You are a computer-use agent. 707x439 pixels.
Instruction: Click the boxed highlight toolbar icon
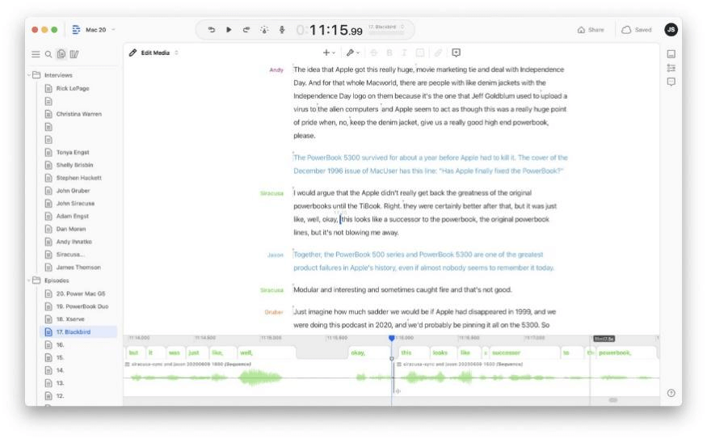coord(420,53)
